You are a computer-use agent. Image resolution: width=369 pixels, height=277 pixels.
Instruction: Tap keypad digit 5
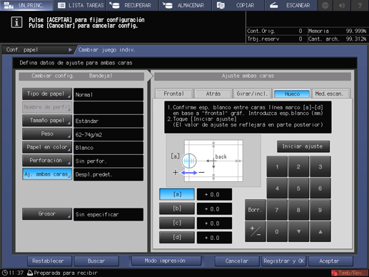298,188
